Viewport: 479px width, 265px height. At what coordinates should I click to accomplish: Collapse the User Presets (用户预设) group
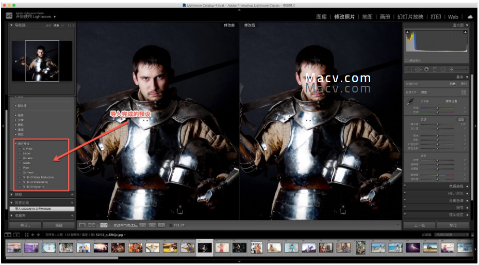[16, 144]
